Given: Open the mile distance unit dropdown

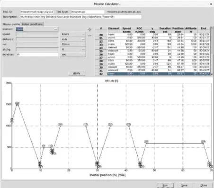Looking at the screenshot, I should click(73, 39).
